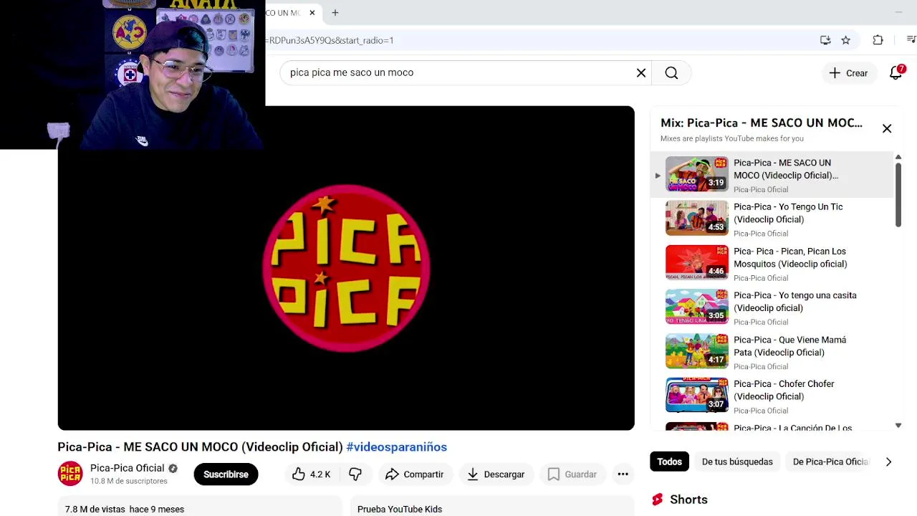This screenshot has height=516, width=917.
Task: Dislike the video with thumbs down
Action: point(355,474)
